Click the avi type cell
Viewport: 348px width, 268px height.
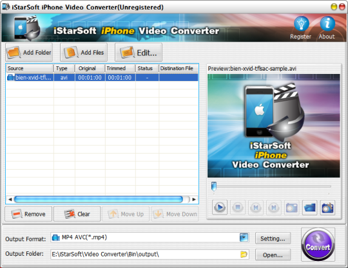tap(64, 78)
